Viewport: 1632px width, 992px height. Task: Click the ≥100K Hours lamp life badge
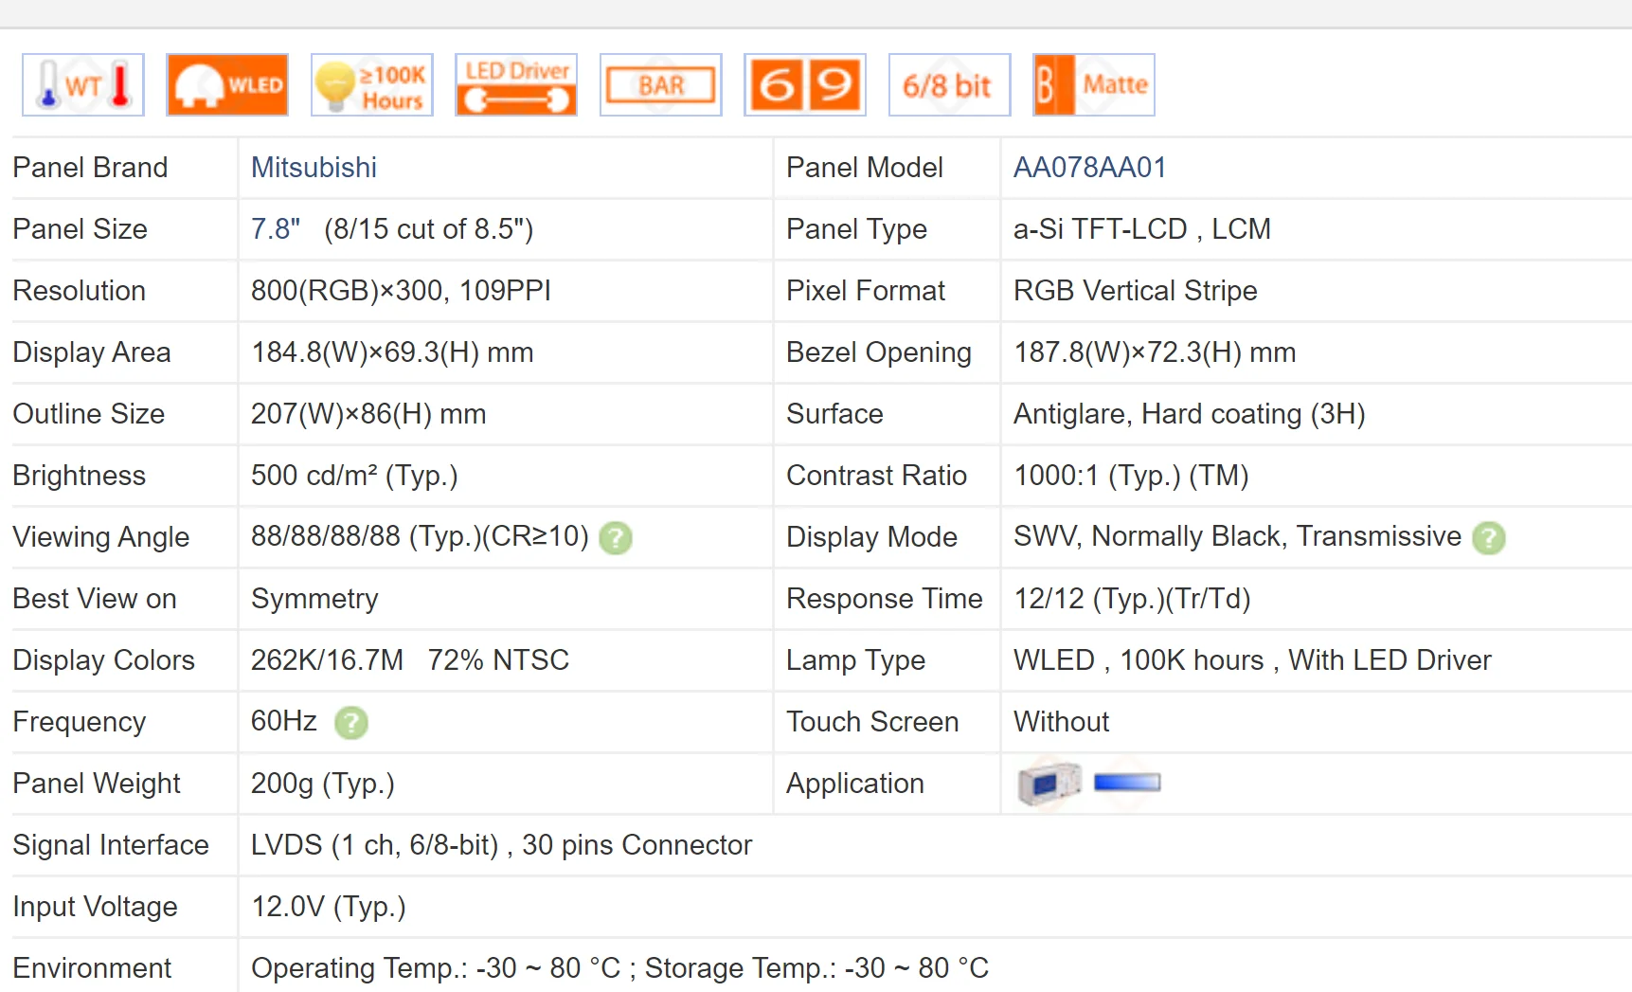point(372,85)
